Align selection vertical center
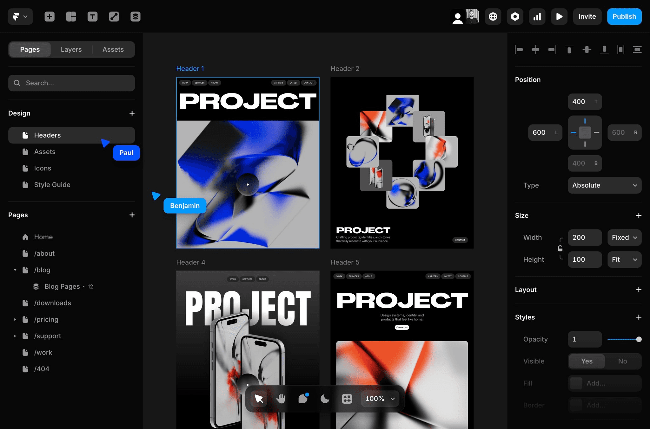The width and height of the screenshot is (650, 429). [x=587, y=49]
